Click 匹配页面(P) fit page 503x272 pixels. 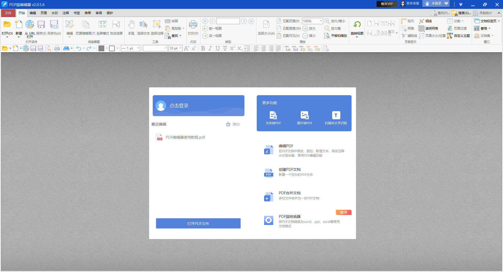tap(288, 21)
